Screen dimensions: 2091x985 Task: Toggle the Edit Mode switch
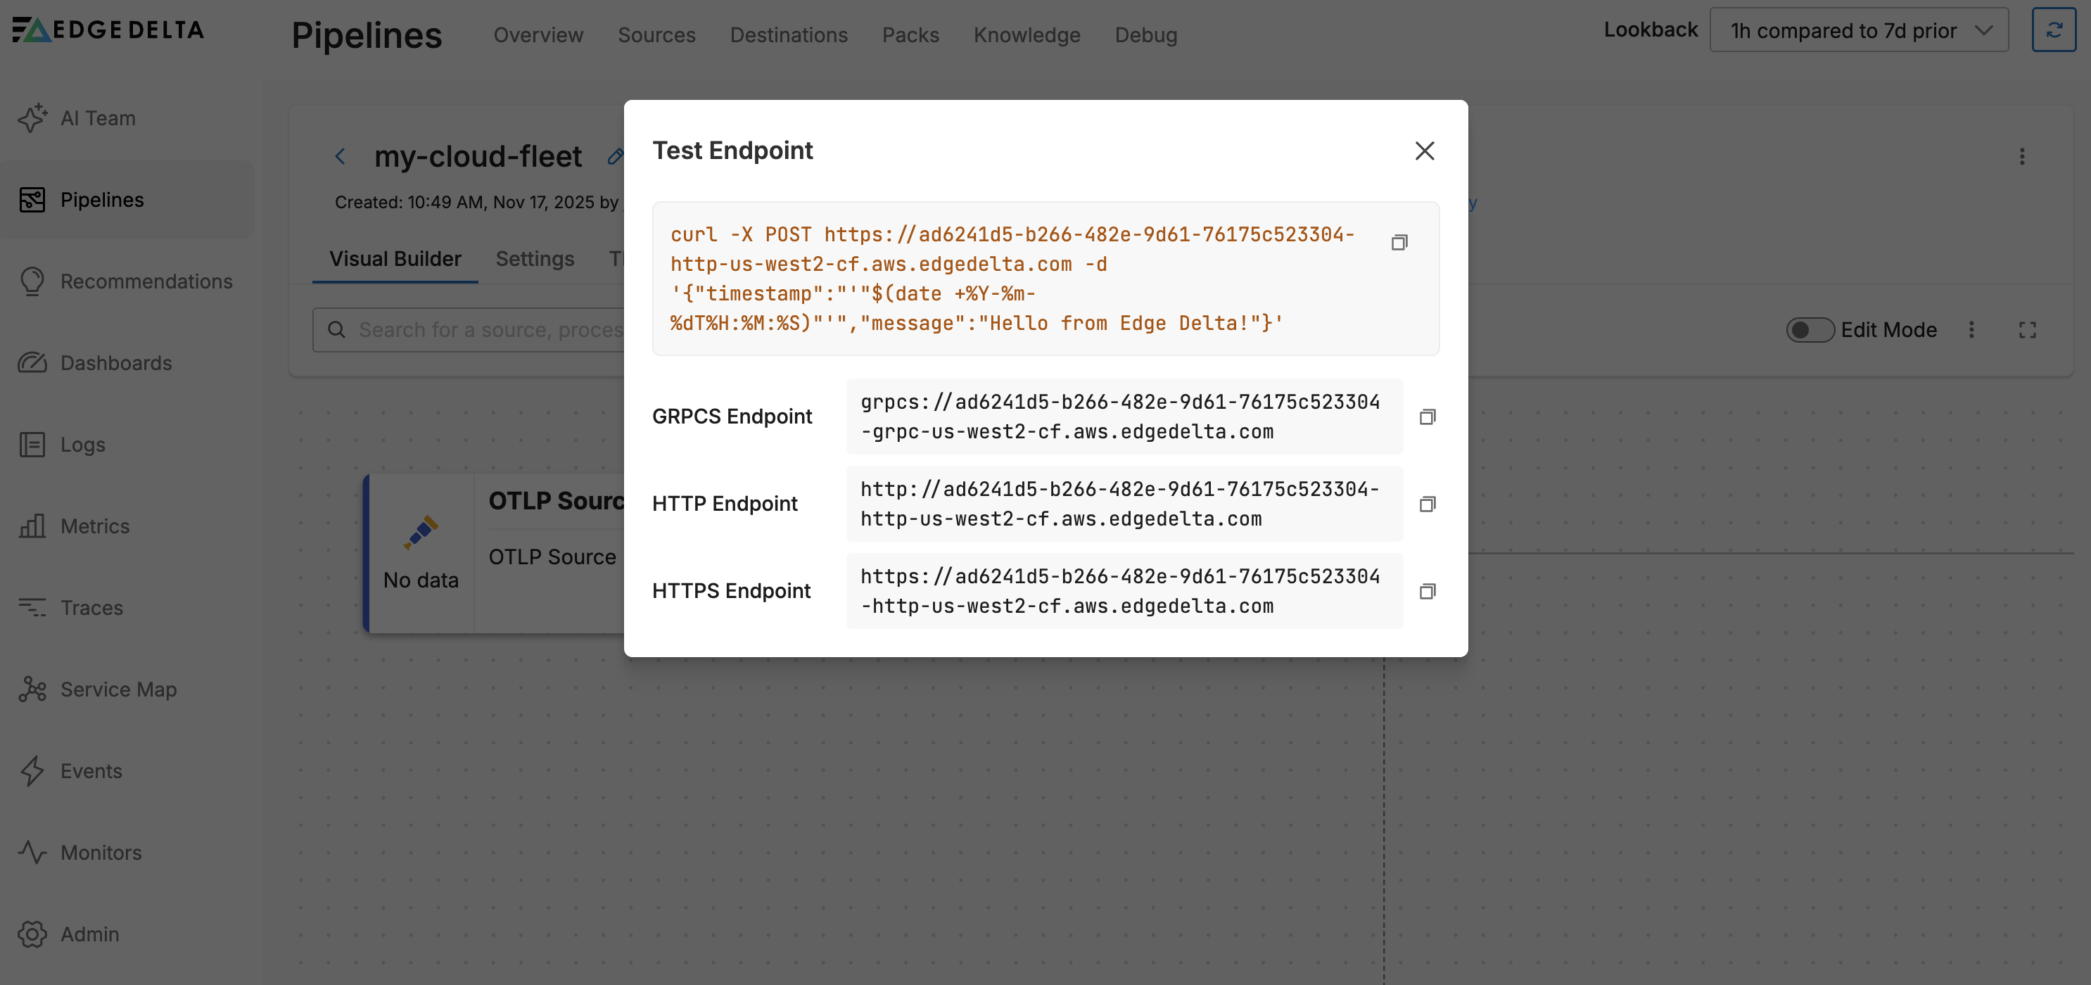coord(1810,331)
